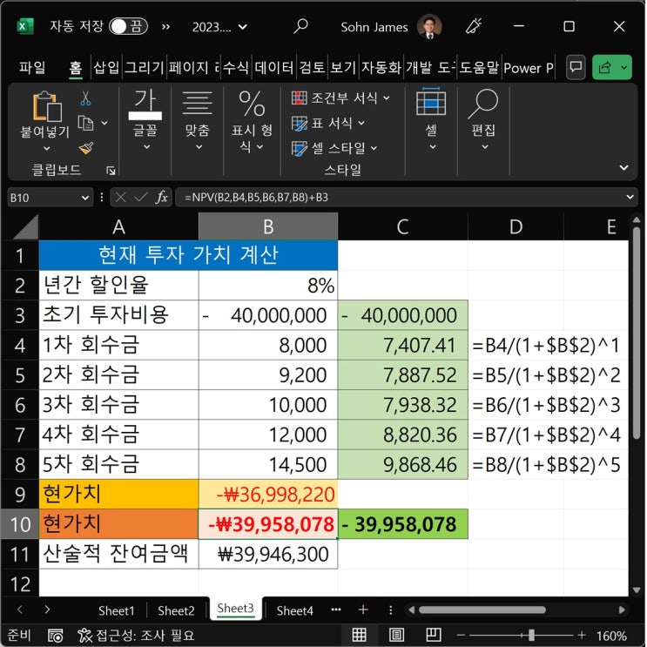Toggle the AutoSave switch
Viewport: 647px width, 647px height.
click(x=127, y=27)
